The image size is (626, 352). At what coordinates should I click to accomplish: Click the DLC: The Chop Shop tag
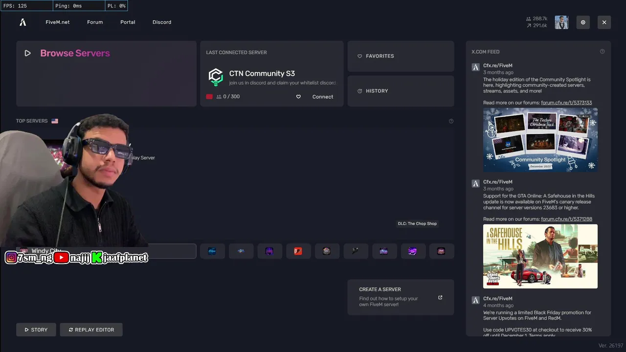point(417,223)
